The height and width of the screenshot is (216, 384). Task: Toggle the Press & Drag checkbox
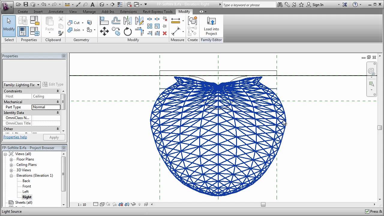click(367, 211)
